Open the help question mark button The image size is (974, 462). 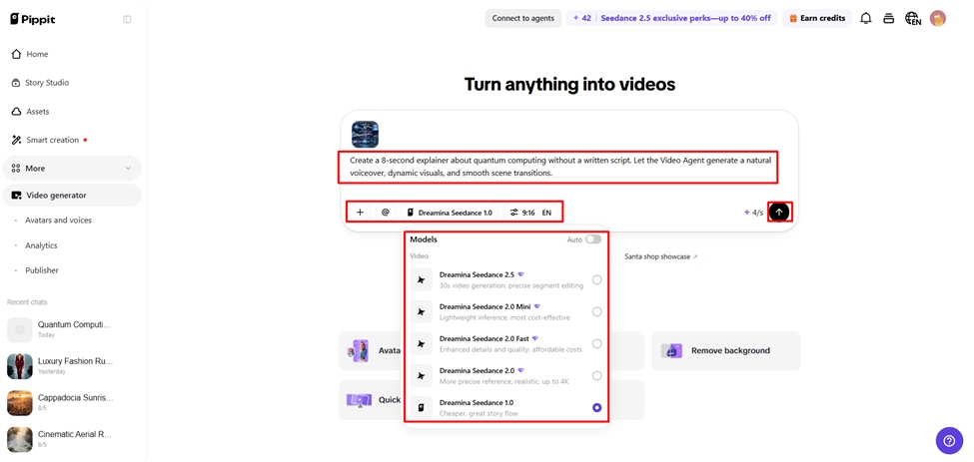coord(949,441)
